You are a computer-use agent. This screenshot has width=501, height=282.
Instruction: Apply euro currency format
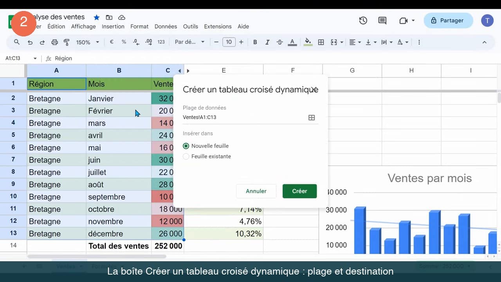click(112, 42)
